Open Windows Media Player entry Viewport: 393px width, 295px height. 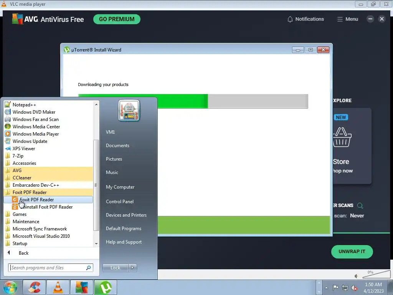(x=48, y=134)
